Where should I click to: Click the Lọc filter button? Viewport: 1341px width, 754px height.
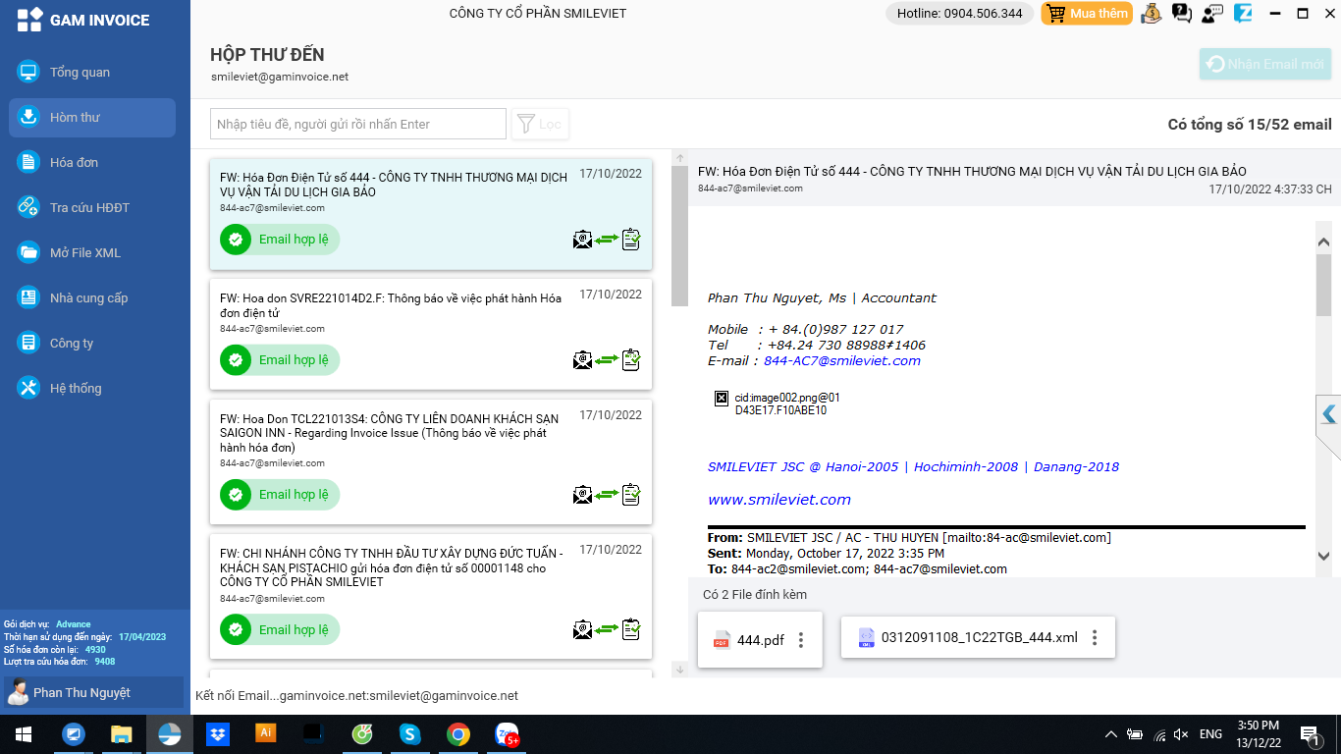coord(540,124)
